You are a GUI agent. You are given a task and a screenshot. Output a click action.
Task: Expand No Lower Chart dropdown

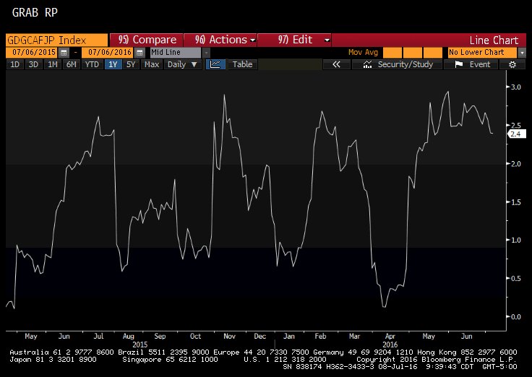pyautogui.click(x=522, y=53)
